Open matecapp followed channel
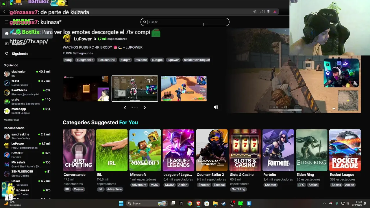This screenshot has height=208, width=370. pos(27,111)
